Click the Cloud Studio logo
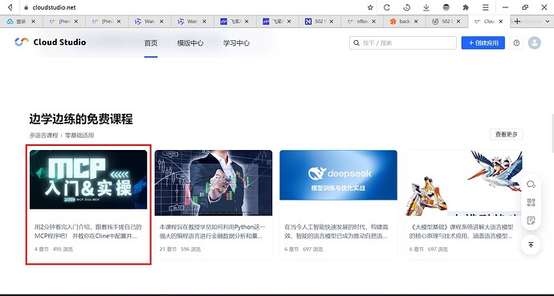This screenshot has width=554, height=296. (50, 42)
